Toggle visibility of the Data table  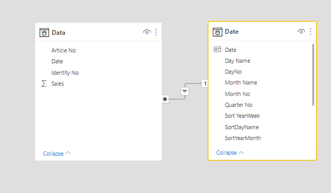click(x=147, y=32)
